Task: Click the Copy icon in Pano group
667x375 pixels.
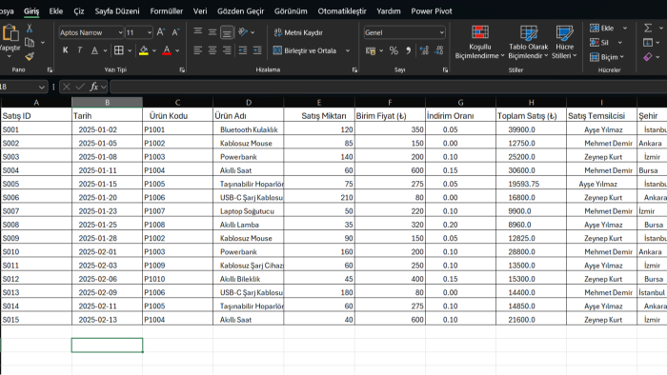Action: pos(30,42)
